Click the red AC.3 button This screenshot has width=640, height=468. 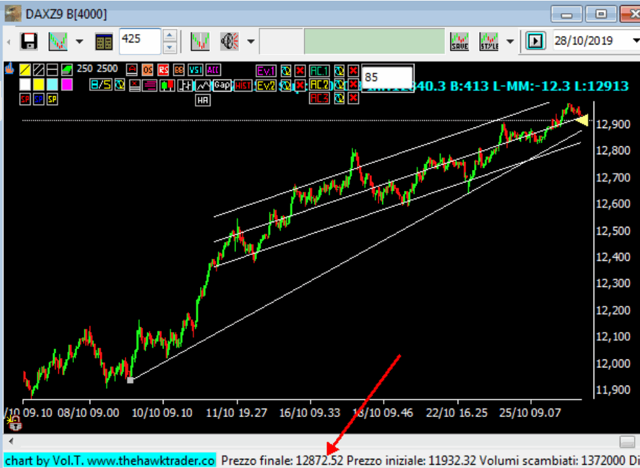(x=320, y=98)
